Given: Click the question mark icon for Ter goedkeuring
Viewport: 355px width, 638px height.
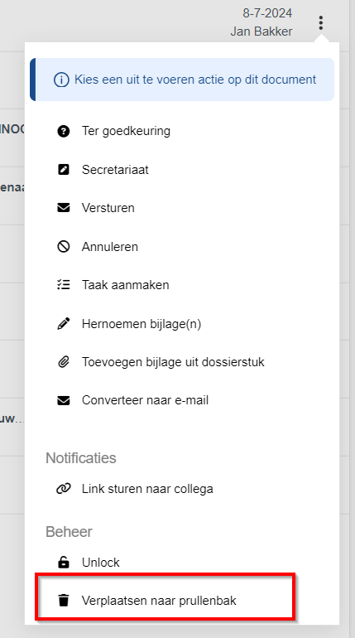Looking at the screenshot, I should pos(64,131).
